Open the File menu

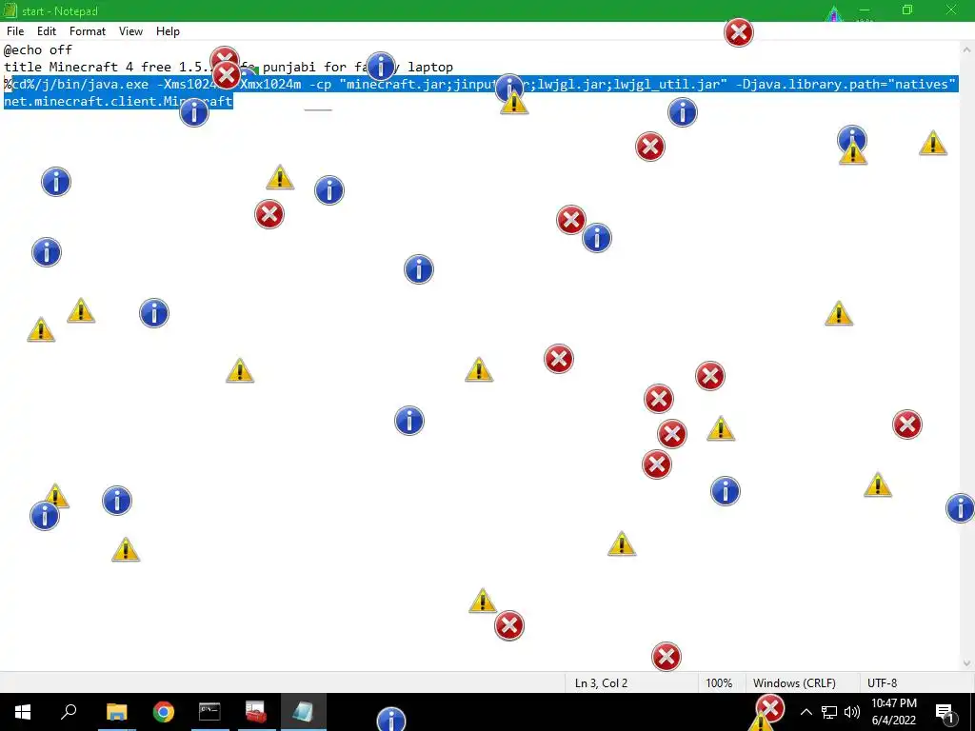click(x=15, y=31)
